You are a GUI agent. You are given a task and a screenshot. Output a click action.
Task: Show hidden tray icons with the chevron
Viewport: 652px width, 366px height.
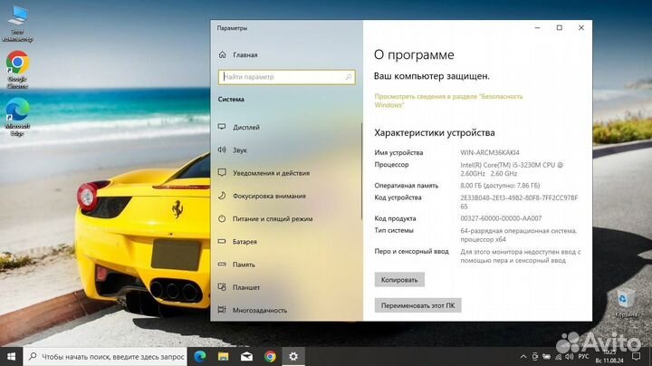point(523,356)
